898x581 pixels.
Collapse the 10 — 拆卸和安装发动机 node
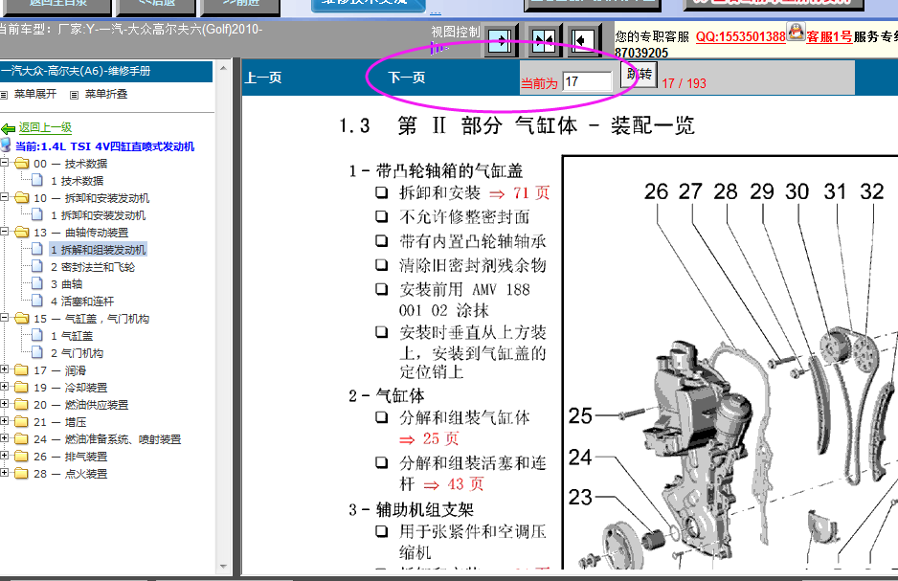click(4, 197)
